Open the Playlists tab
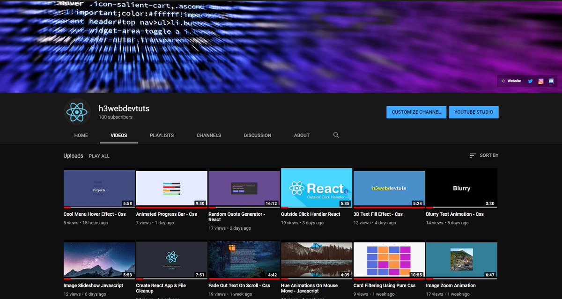Image resolution: width=562 pixels, height=299 pixels. [x=162, y=135]
